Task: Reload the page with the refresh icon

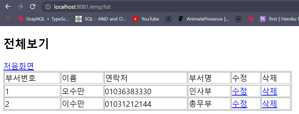Action: 33,7
